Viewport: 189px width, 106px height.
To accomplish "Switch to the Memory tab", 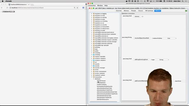I will (x=126, y=11).
